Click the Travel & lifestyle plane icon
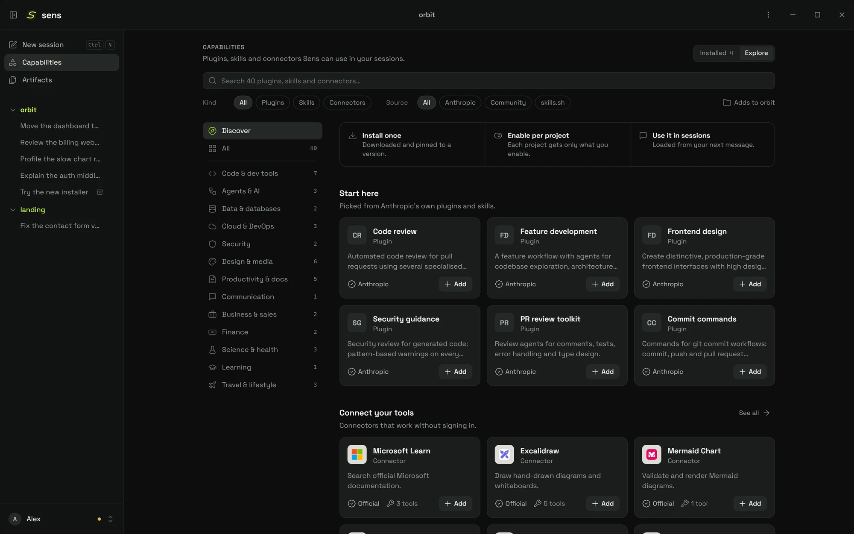The image size is (854, 534). coord(212,385)
